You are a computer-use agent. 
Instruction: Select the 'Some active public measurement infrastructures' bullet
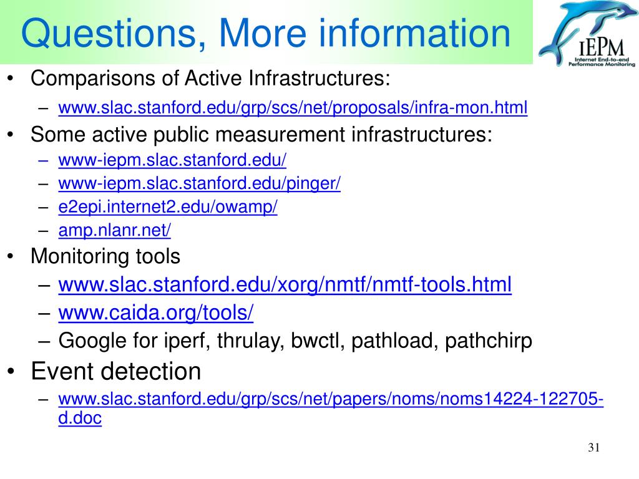coord(261,135)
